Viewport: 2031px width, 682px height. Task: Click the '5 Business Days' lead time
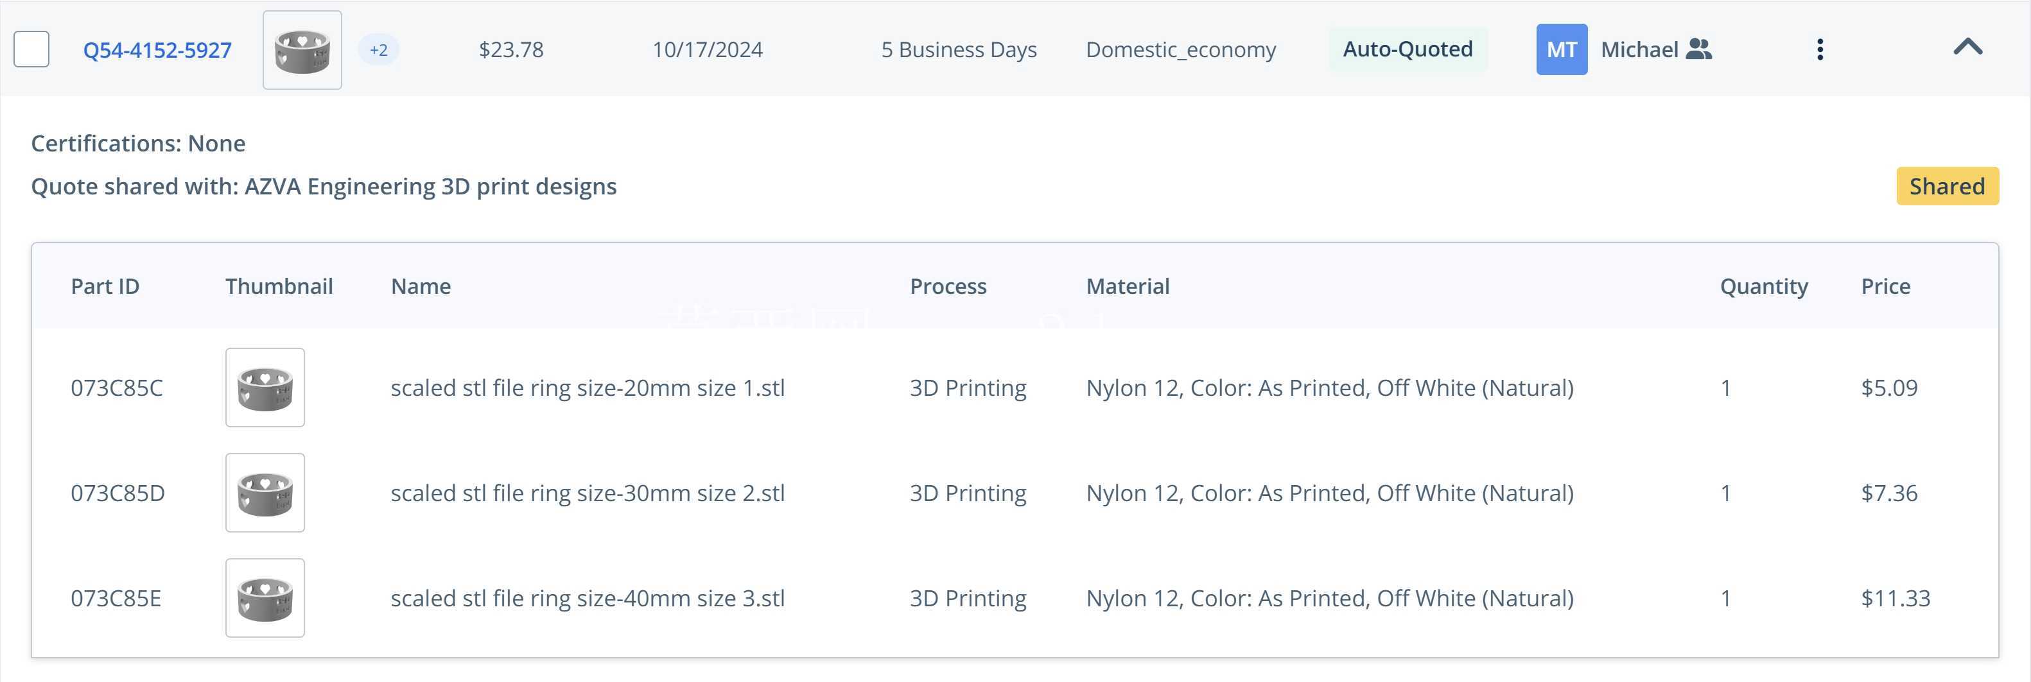click(959, 49)
